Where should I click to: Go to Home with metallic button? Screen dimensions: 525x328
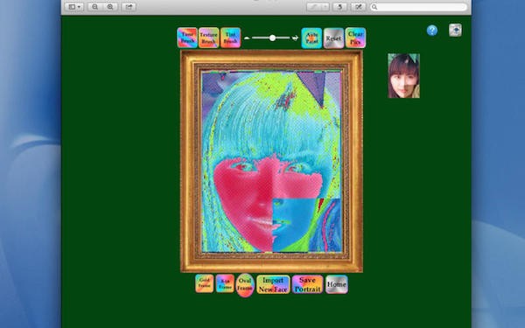point(337,284)
